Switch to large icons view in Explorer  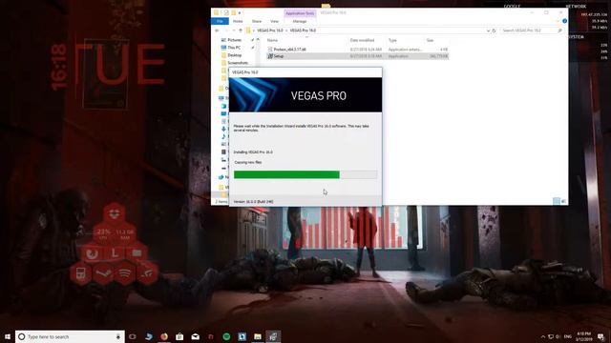[563, 201]
